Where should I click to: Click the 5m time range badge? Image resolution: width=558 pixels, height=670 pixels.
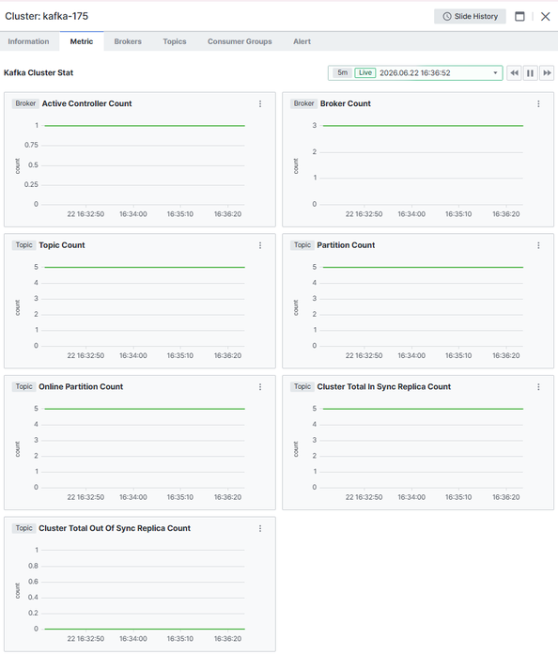(x=342, y=72)
